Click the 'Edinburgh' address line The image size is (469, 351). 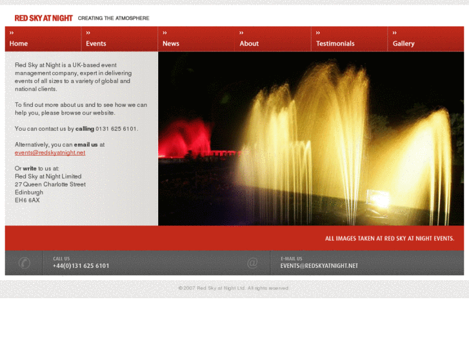click(x=29, y=193)
